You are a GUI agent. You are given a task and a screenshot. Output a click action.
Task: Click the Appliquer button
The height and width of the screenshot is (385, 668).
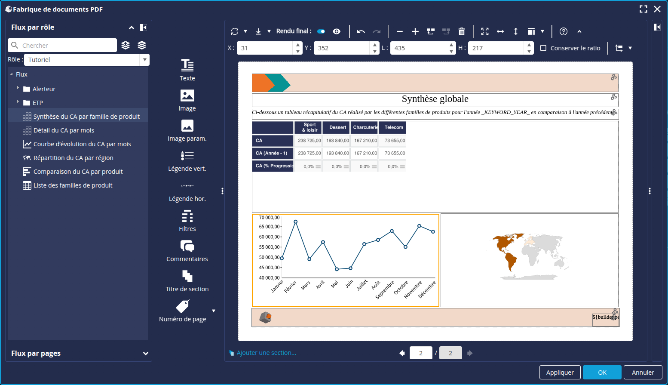coord(560,373)
